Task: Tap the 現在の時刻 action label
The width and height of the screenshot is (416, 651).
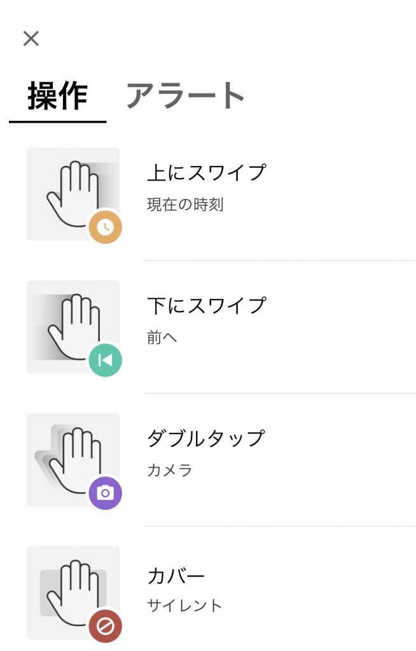Action: [x=185, y=205]
